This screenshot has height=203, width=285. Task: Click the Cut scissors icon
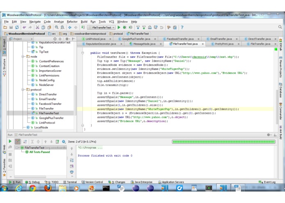click(x=37, y=28)
